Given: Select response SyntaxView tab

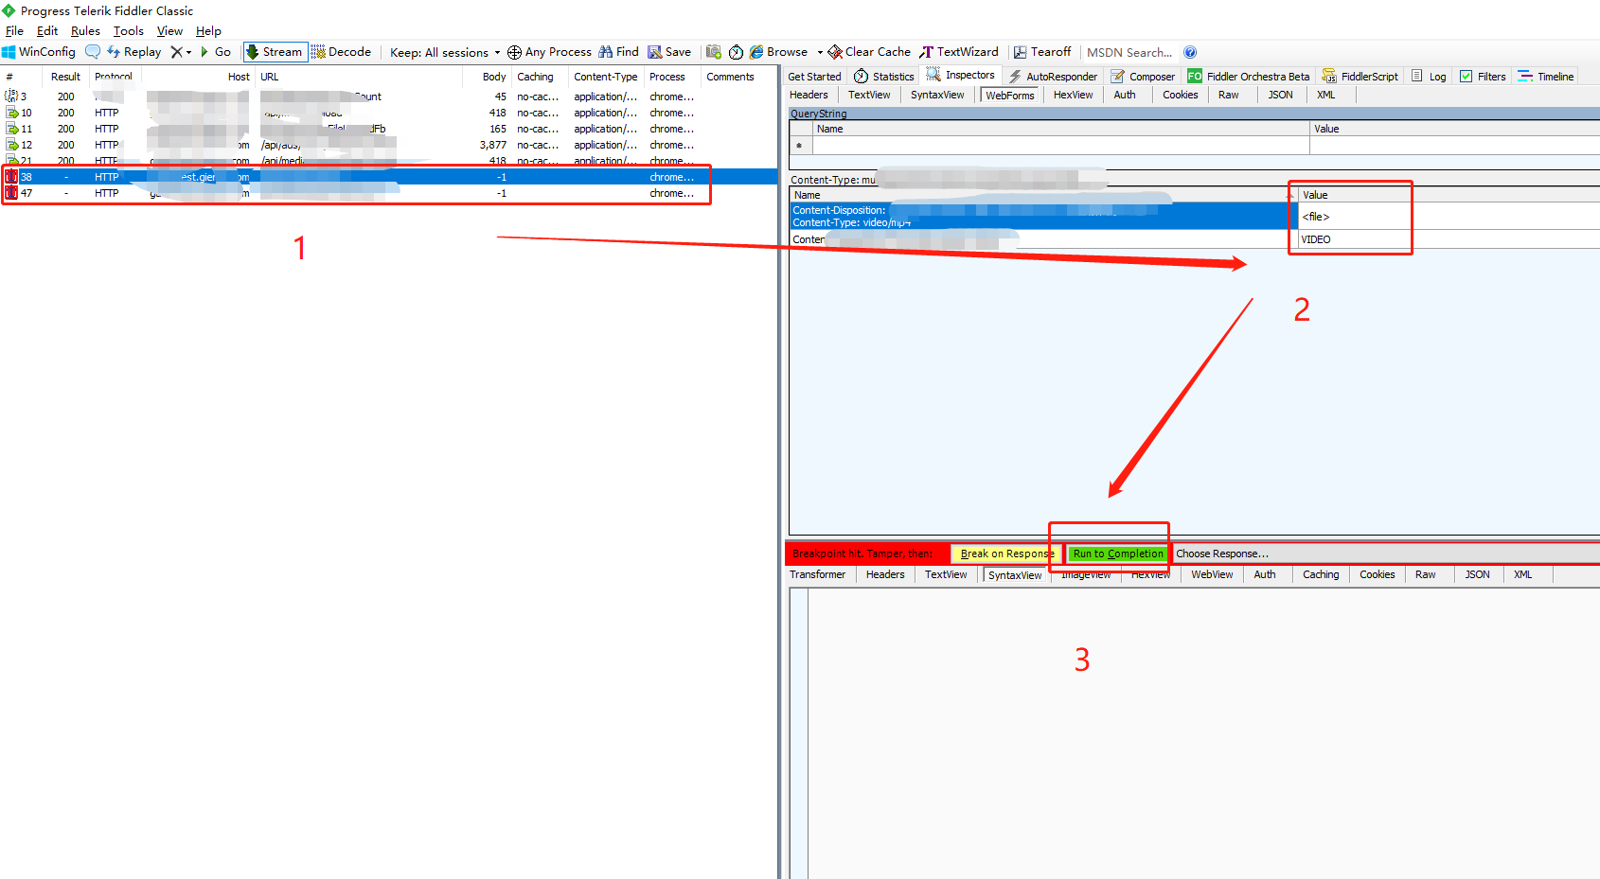Looking at the screenshot, I should (1015, 575).
